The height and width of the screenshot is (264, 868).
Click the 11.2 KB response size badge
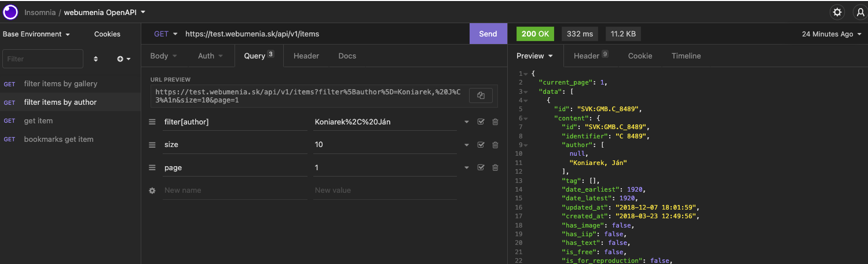[623, 34]
